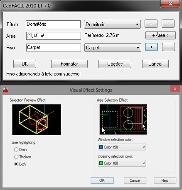Click the + Área < button
This screenshot has width=182, height=190.
[x=160, y=35]
